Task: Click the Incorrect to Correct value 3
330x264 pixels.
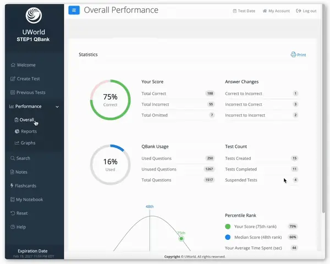Action: 295,104
